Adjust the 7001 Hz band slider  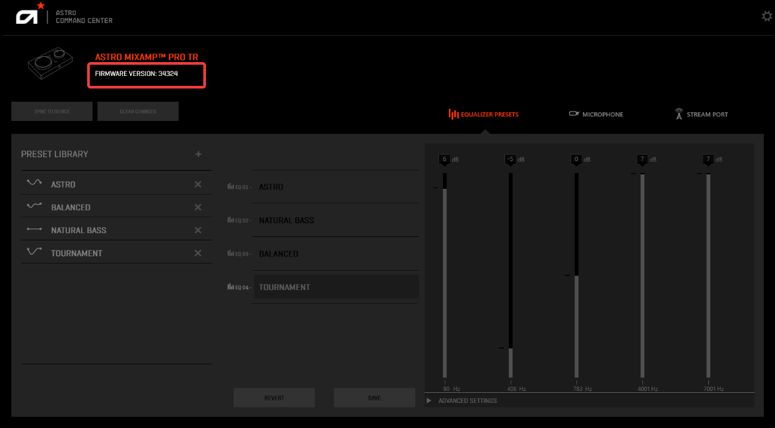(x=708, y=275)
